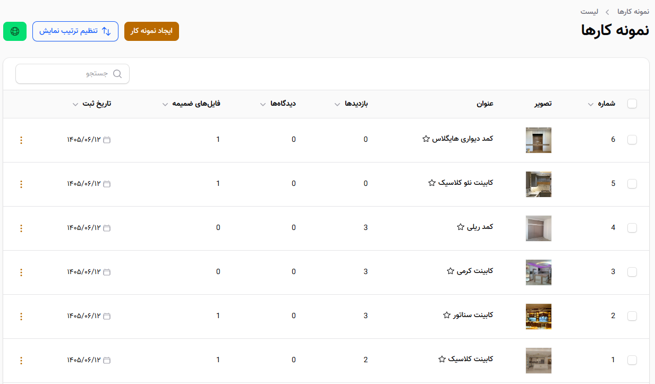This screenshot has width=655, height=384.
Task: Sort by the بازدیدها column
Action: tap(351, 104)
